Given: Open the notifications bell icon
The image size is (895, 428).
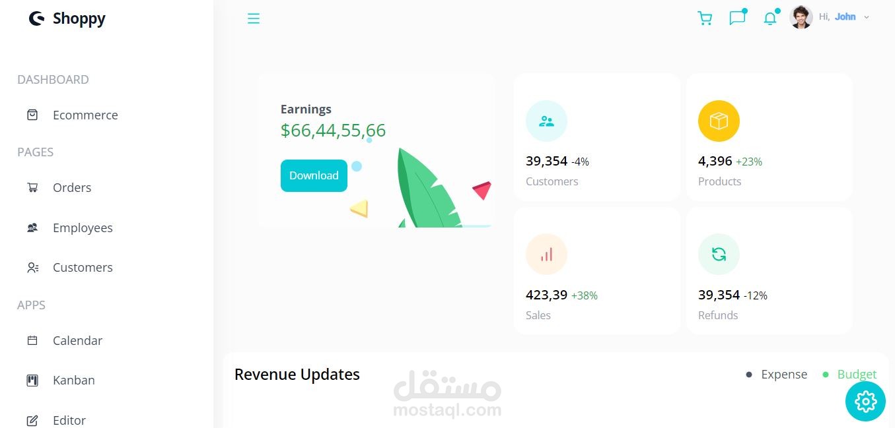Looking at the screenshot, I should click(x=770, y=18).
